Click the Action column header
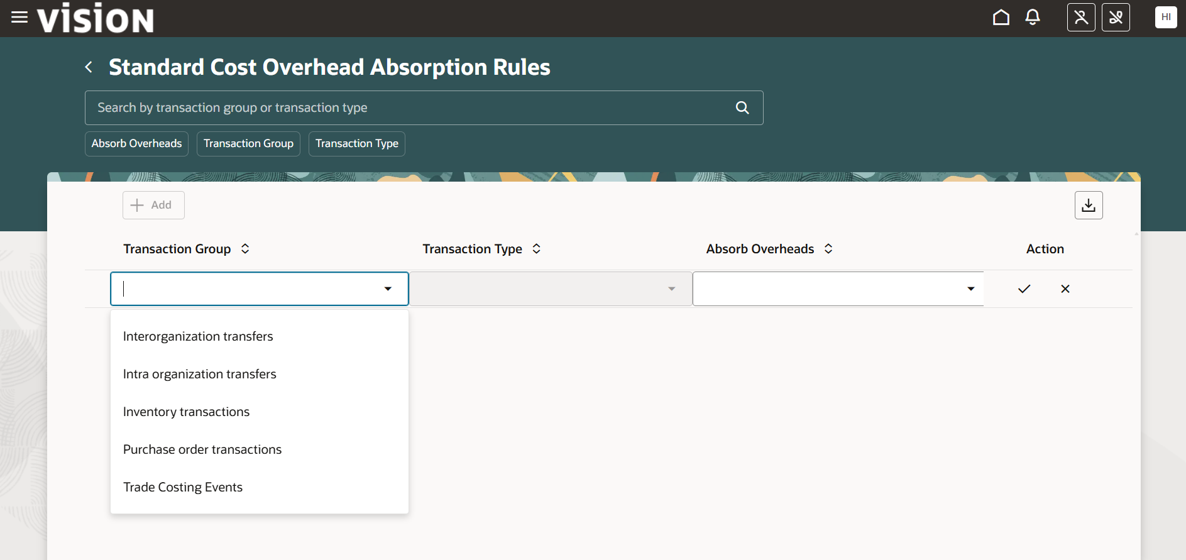Viewport: 1186px width, 560px height. click(x=1045, y=249)
